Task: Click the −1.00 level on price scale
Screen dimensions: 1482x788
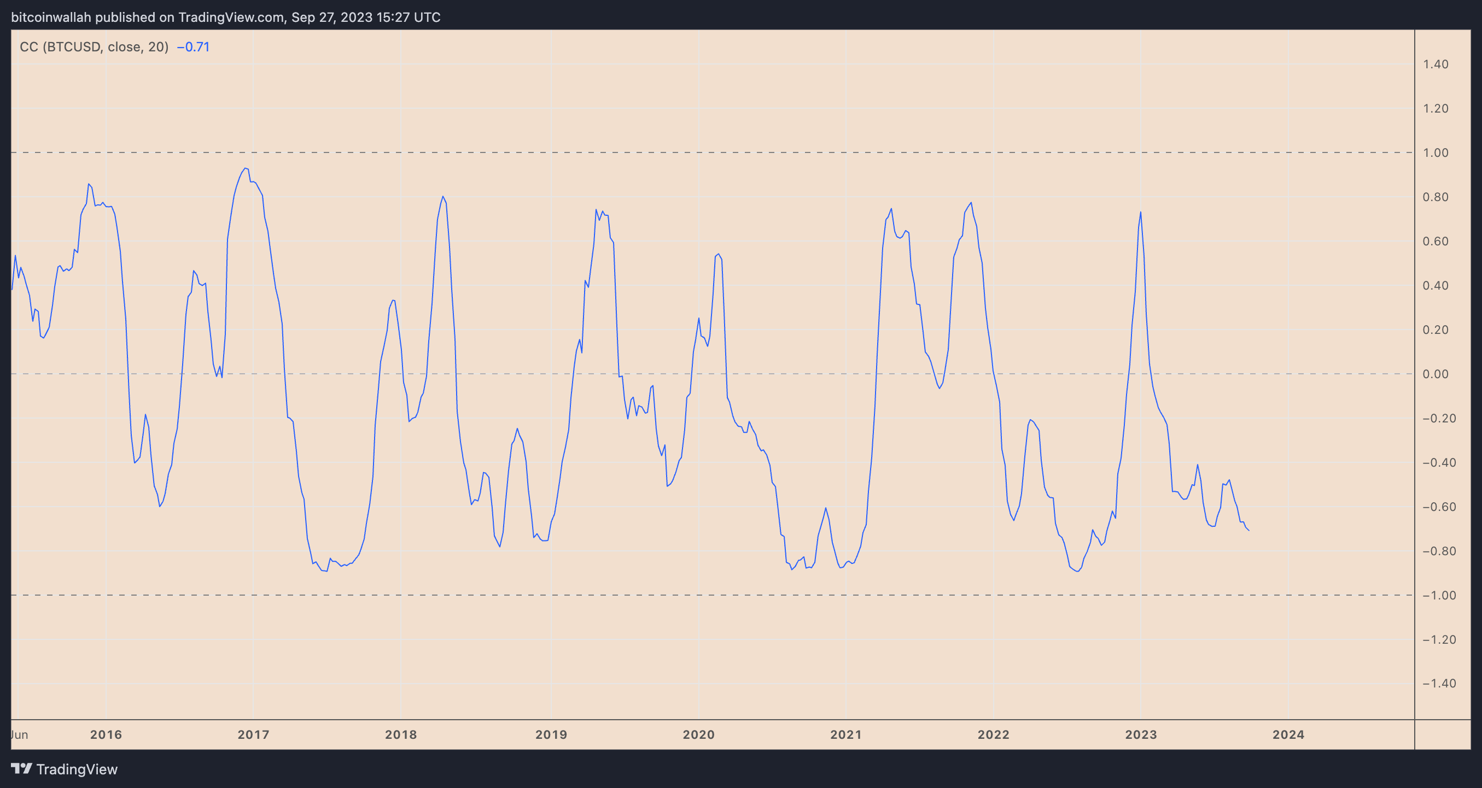Action: [1438, 596]
